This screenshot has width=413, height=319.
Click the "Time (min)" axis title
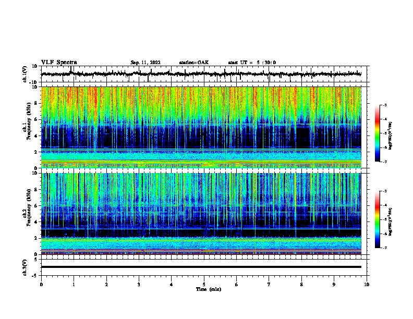[x=209, y=289]
